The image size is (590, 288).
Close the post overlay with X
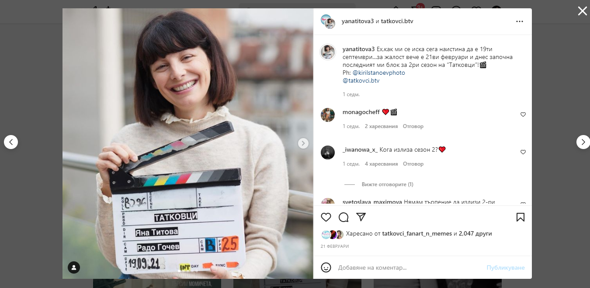(582, 11)
